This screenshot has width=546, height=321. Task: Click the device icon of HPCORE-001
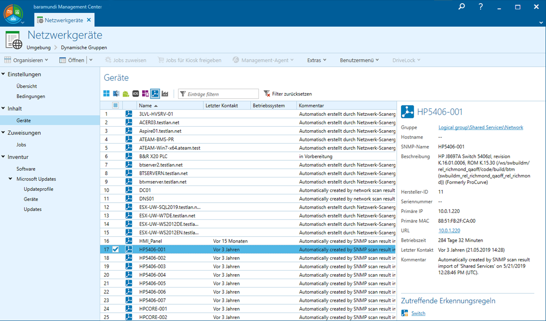click(129, 309)
